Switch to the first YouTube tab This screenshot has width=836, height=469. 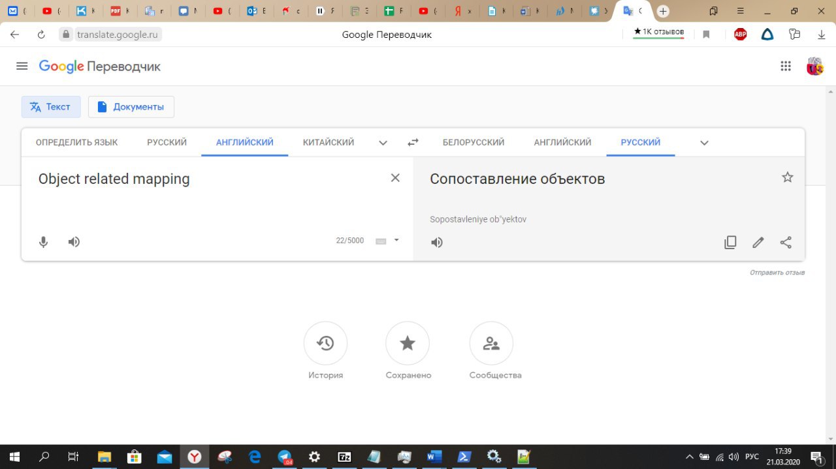pyautogui.click(x=51, y=11)
